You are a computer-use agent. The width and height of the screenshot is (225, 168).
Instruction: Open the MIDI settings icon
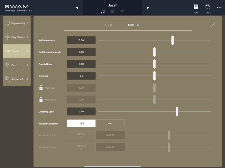[x=207, y=8]
